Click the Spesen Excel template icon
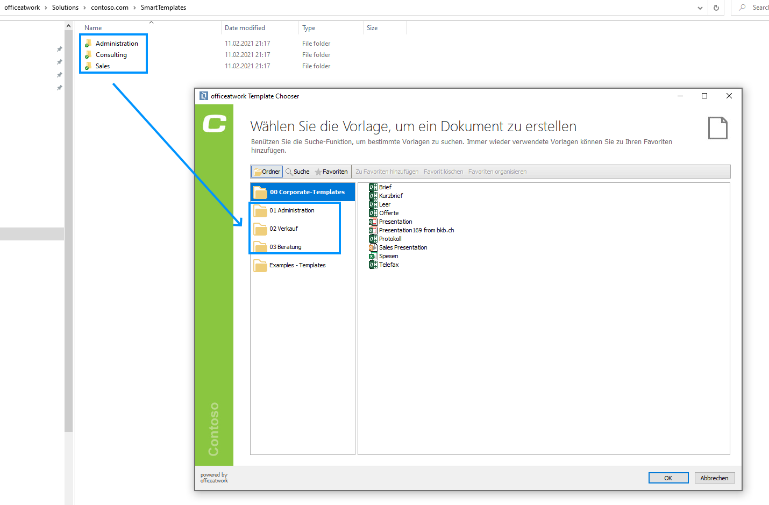 coord(373,256)
